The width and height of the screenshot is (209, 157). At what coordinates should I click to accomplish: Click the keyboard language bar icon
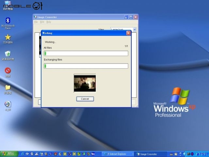click(x=171, y=154)
